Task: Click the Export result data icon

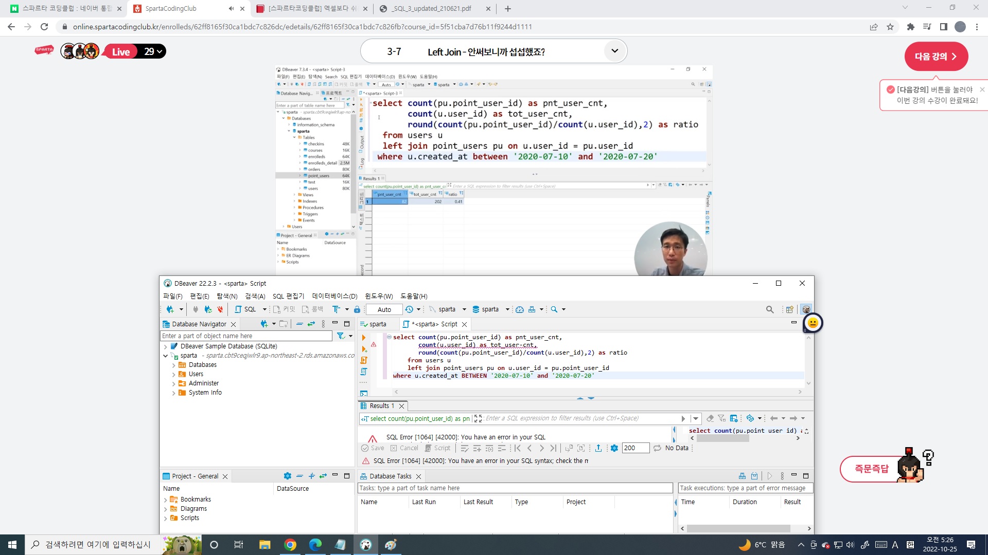Action: [x=598, y=448]
